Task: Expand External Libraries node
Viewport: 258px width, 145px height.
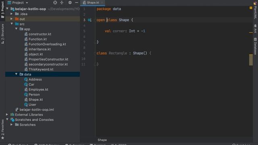Action: [x=7, y=114]
